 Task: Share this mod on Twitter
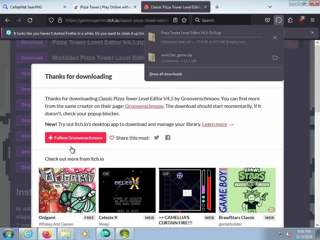coord(157,138)
